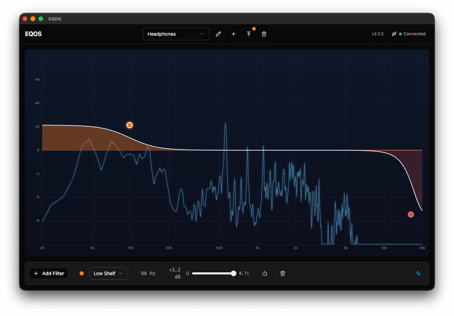Click the +3.2 dB gain value
This screenshot has height=316, width=454.
175,273
